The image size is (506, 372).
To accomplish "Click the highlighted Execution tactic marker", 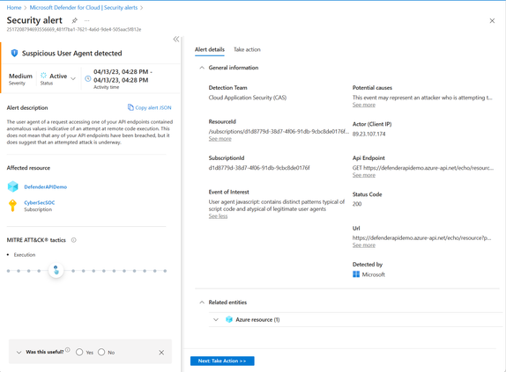I will (x=56, y=270).
